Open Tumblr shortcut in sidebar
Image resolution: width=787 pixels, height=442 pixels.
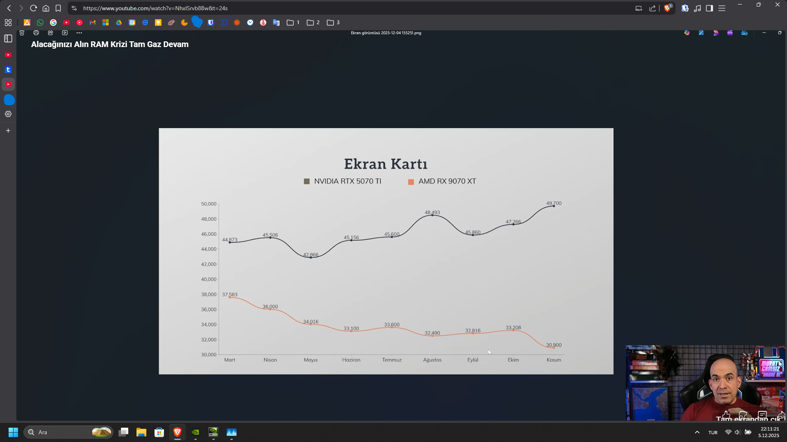[x=8, y=70]
